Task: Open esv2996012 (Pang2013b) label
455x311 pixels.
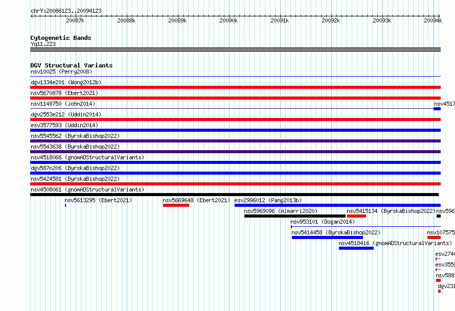Action: (268, 200)
